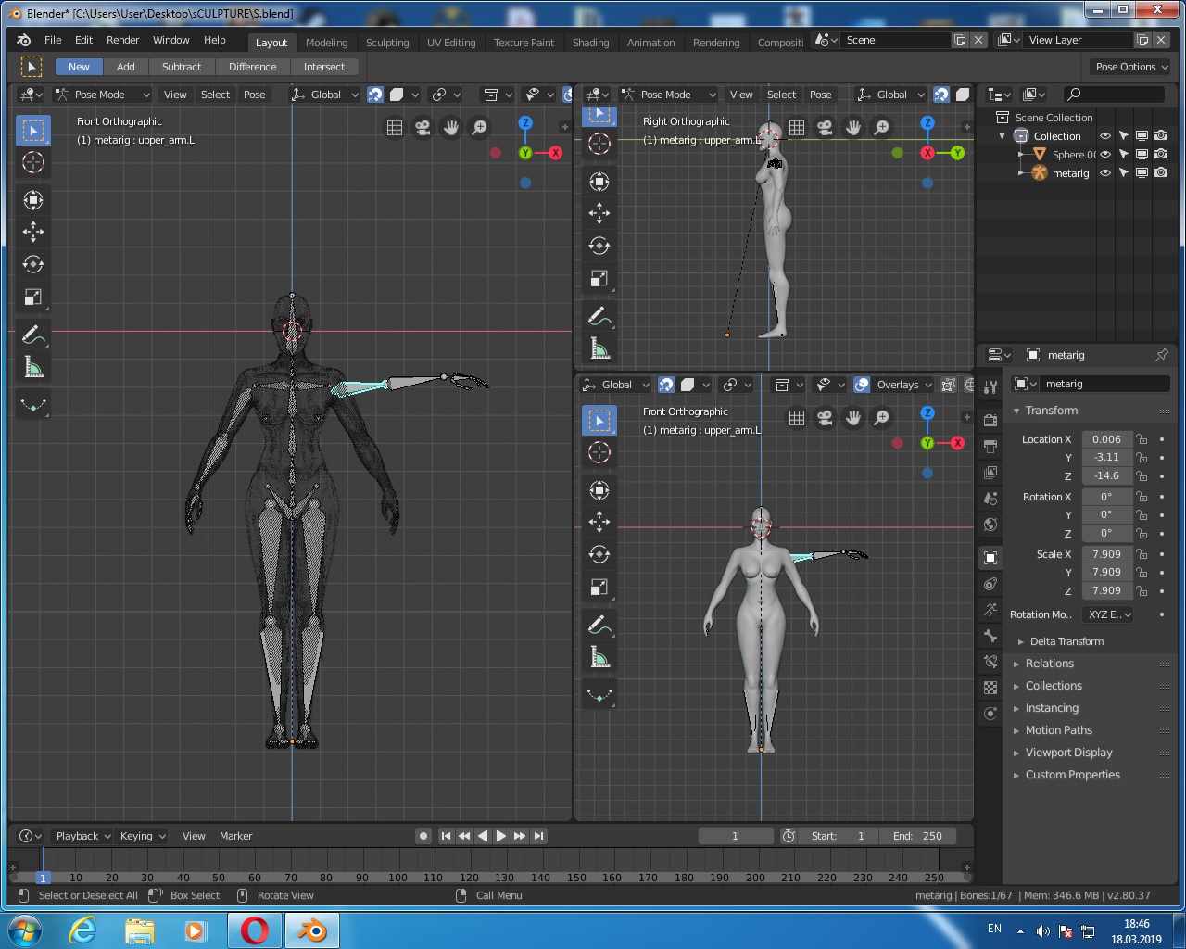Click the Location X value field

coord(1106,439)
